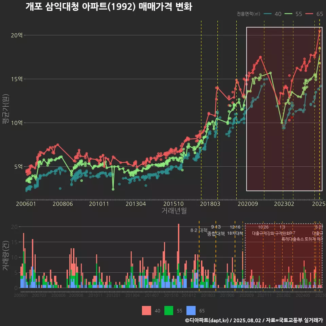This screenshot has height=326, width=326.
Task: Click the 20억 label on price axis
Action: 17,35
